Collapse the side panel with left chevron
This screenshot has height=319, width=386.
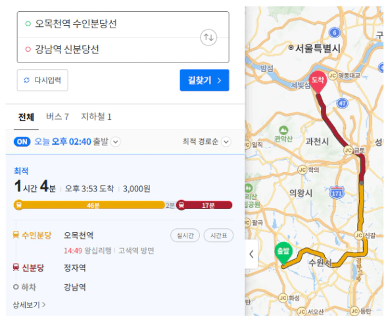tap(251, 254)
